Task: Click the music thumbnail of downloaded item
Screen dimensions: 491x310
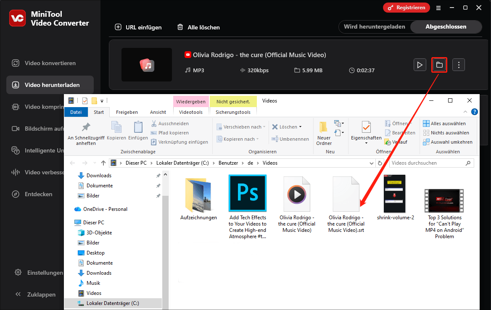Action: 147,65
